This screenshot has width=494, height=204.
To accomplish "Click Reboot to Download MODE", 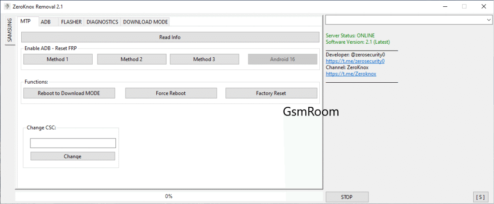I will point(69,93).
